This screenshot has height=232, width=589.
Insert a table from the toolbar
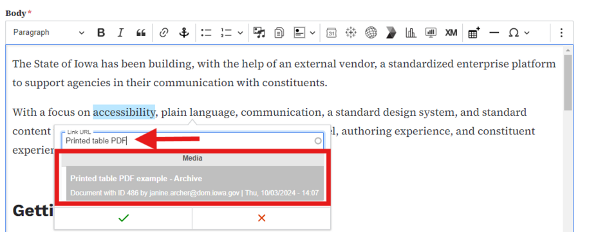pos(474,33)
